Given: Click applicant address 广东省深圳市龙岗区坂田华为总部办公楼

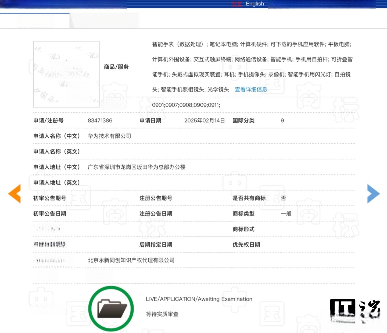Looking at the screenshot, I should click(x=137, y=167).
